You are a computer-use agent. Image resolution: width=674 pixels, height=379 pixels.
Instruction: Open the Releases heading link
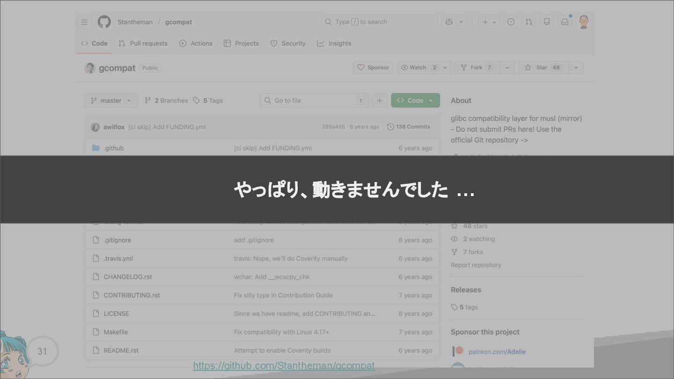[x=466, y=290]
